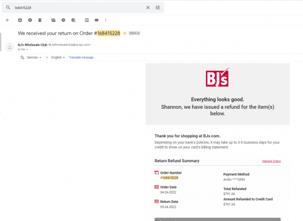Click the Amount Refunded to Credit Card label
Viewport: 303px width, 221px height.
[x=248, y=199]
